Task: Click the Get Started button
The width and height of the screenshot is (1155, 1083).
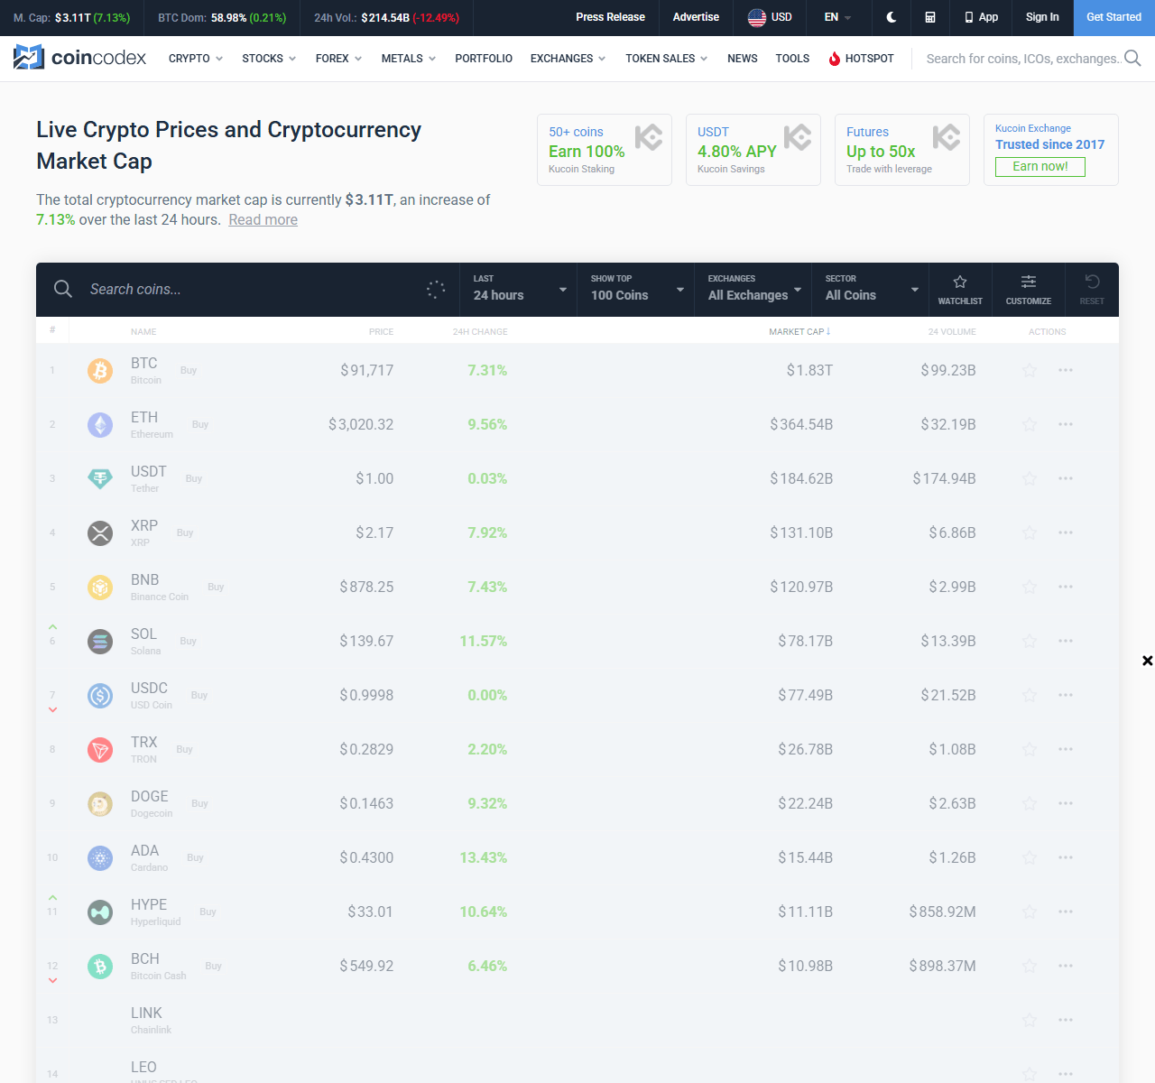Action: (x=1113, y=17)
